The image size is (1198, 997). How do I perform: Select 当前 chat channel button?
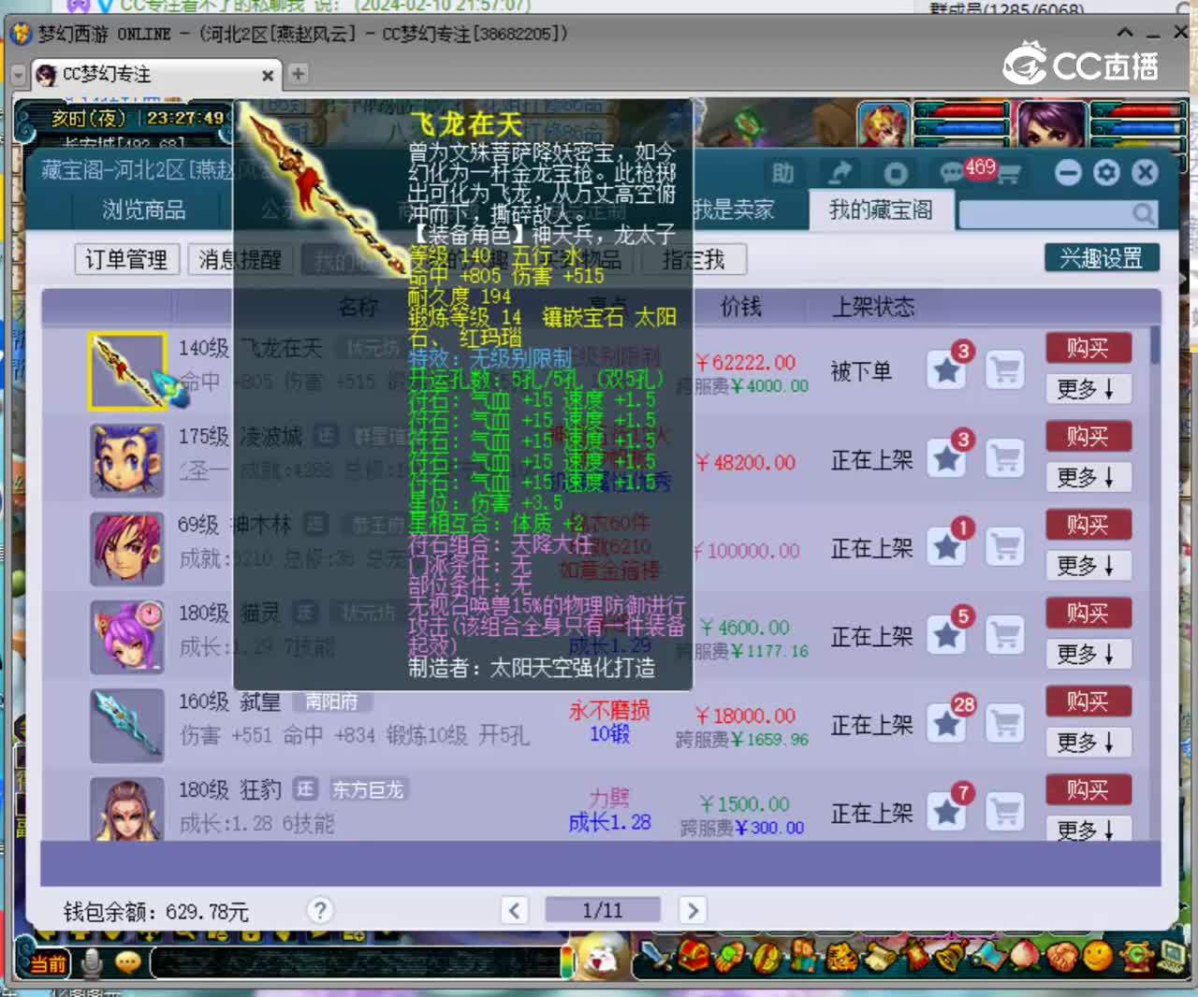click(48, 963)
